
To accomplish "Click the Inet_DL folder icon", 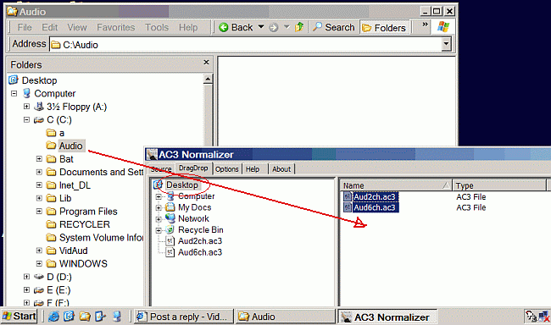I will pos(52,185).
